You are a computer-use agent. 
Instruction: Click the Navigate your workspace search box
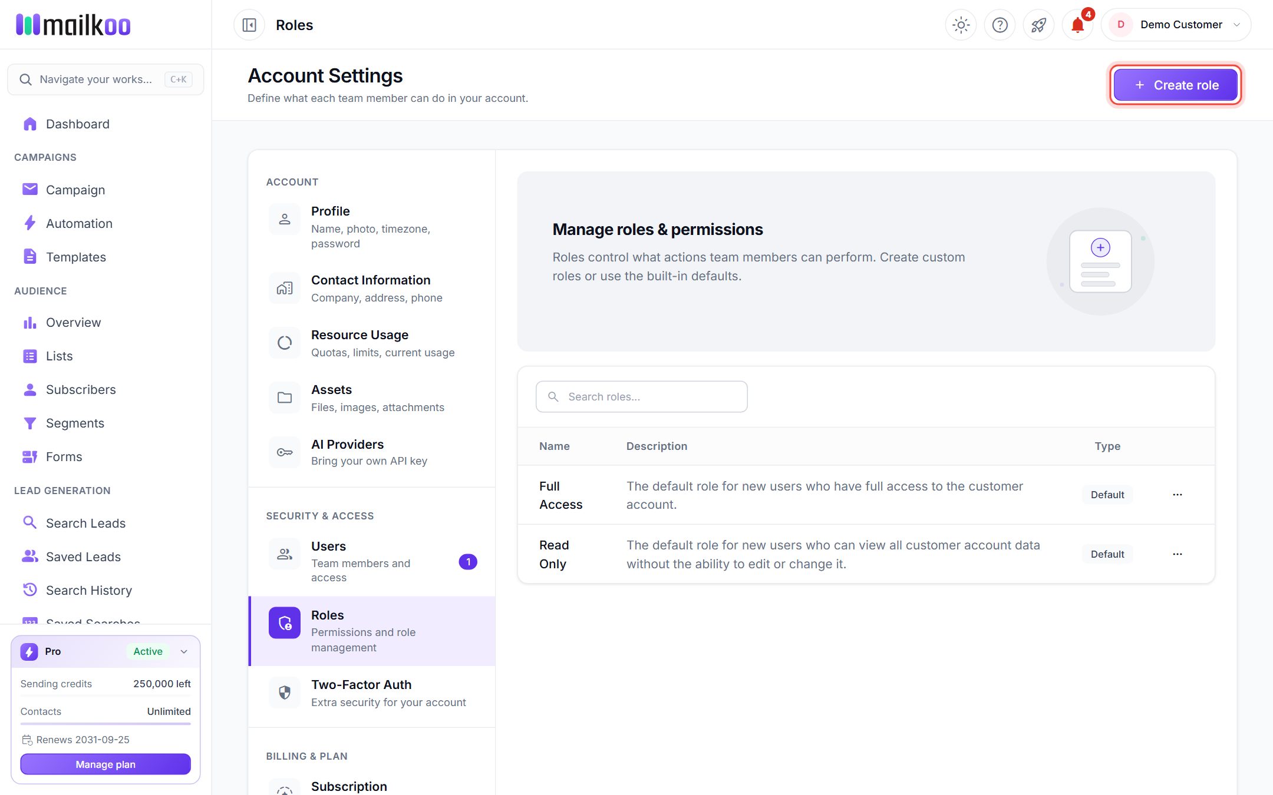point(105,79)
